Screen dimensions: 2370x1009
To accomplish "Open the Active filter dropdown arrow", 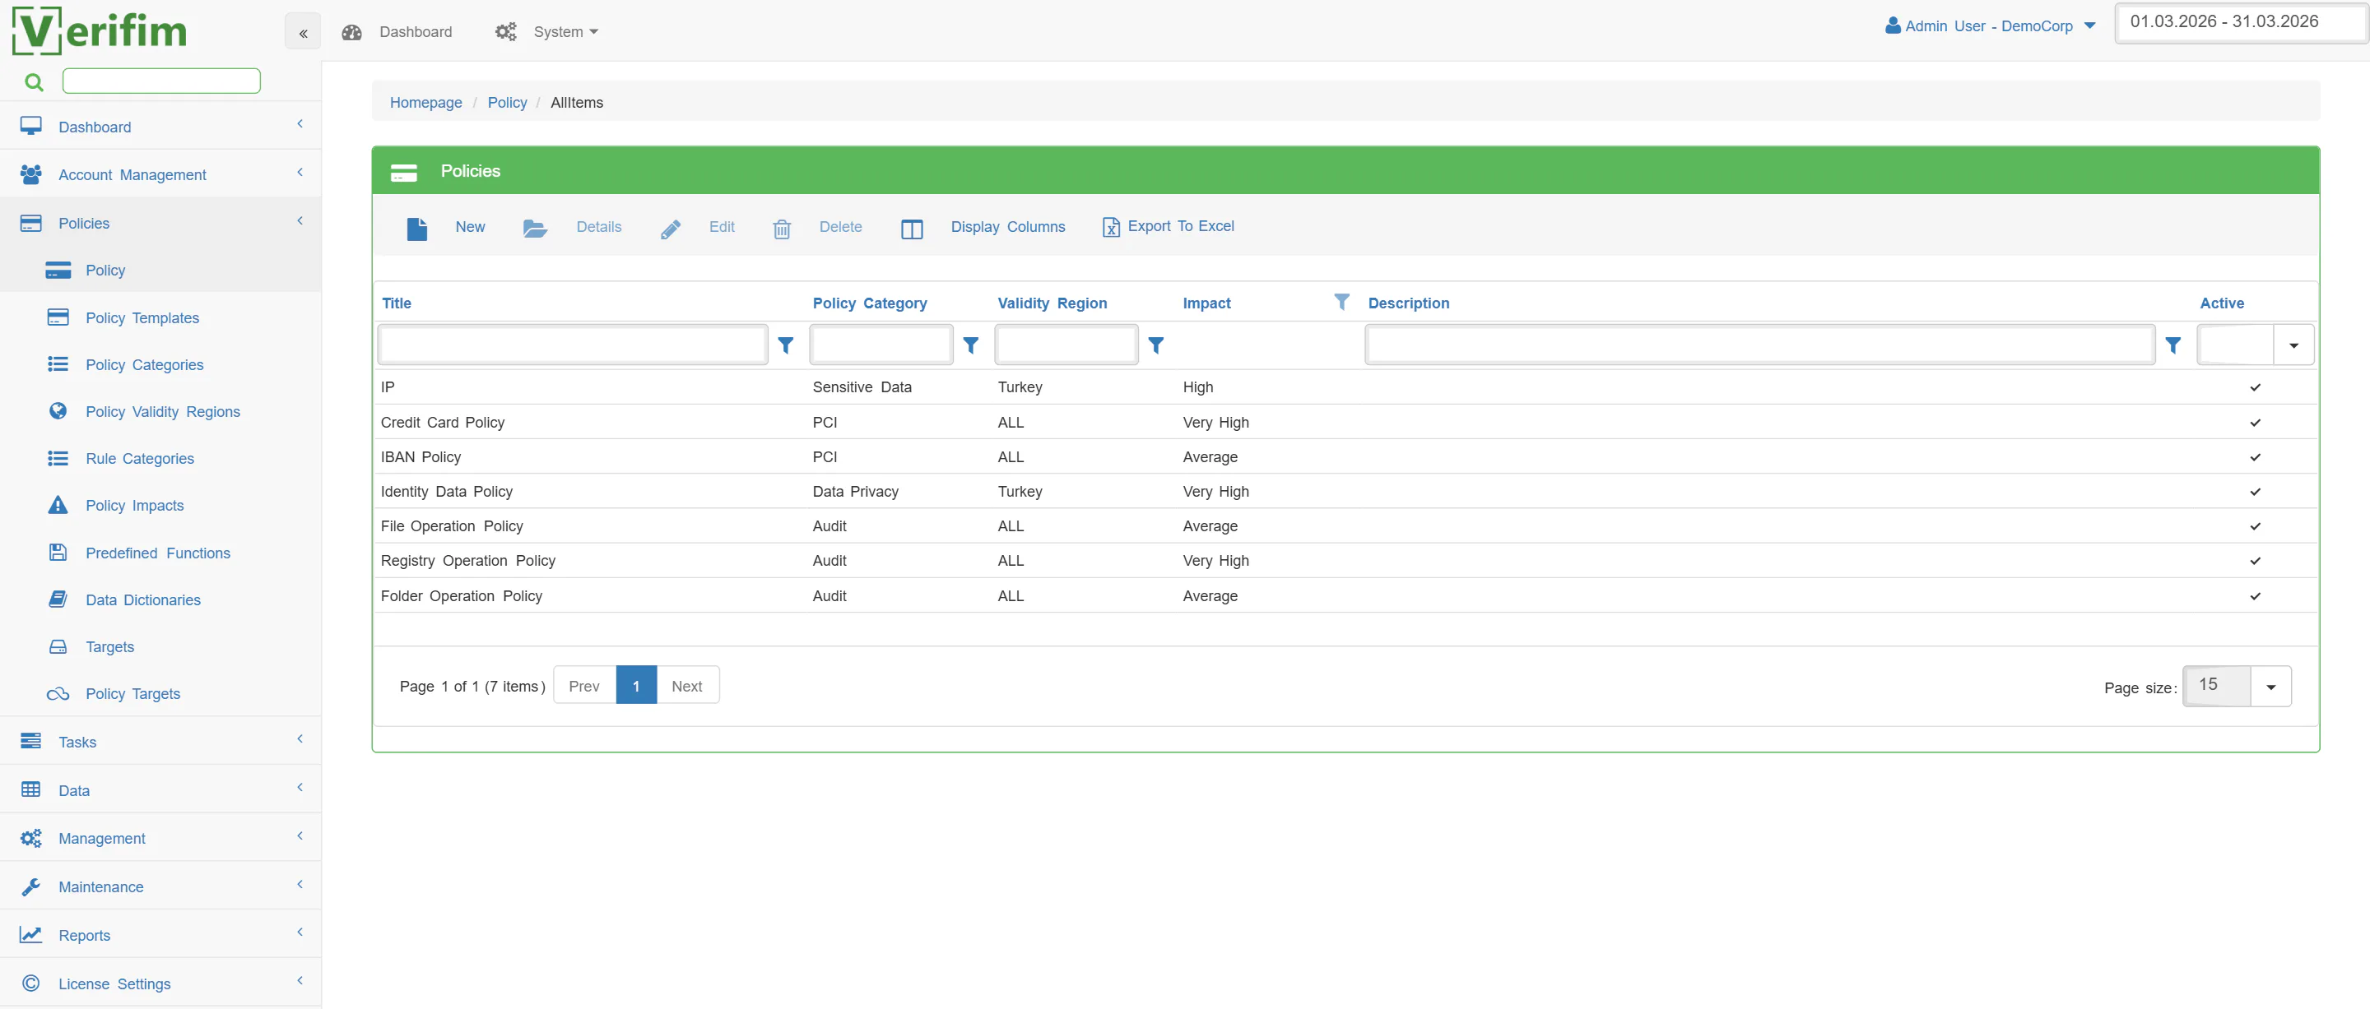I will pos(2293,346).
